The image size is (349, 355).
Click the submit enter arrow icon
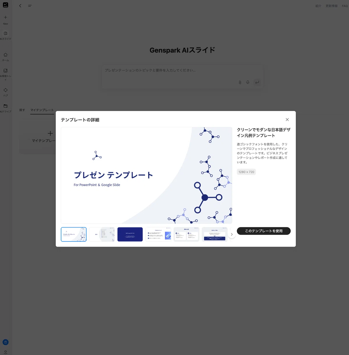coord(257,82)
